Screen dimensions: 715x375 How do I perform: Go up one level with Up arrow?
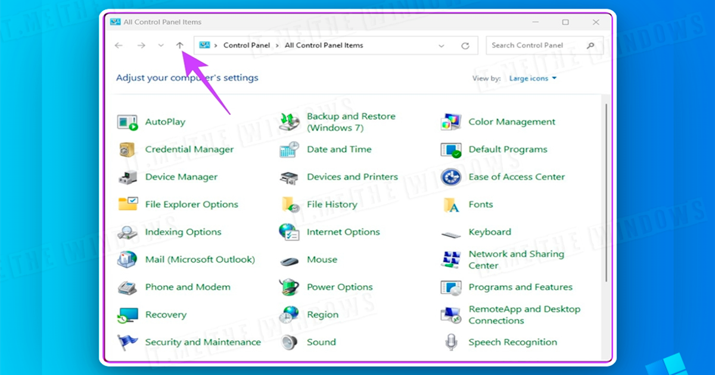(180, 46)
